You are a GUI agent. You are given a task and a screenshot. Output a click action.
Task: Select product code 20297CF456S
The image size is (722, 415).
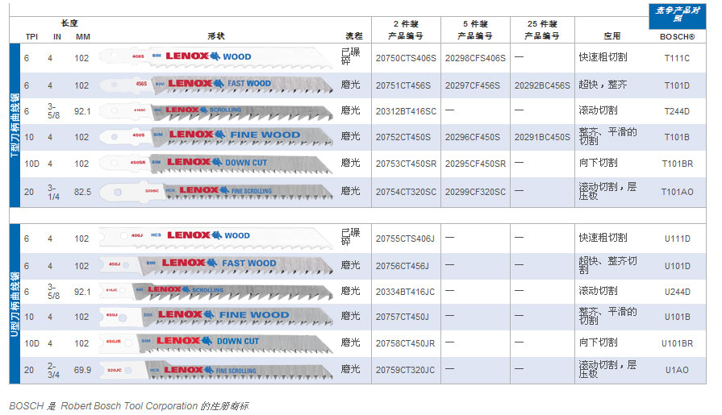473,85
